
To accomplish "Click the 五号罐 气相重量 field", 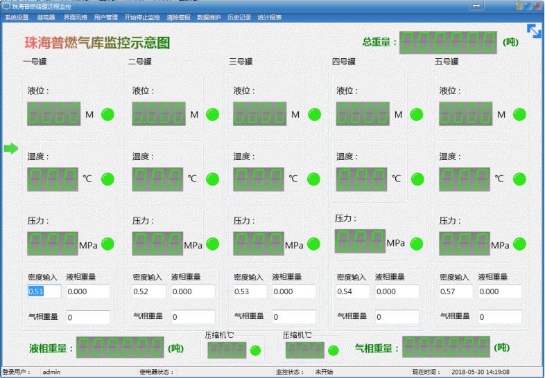I will tap(500, 317).
